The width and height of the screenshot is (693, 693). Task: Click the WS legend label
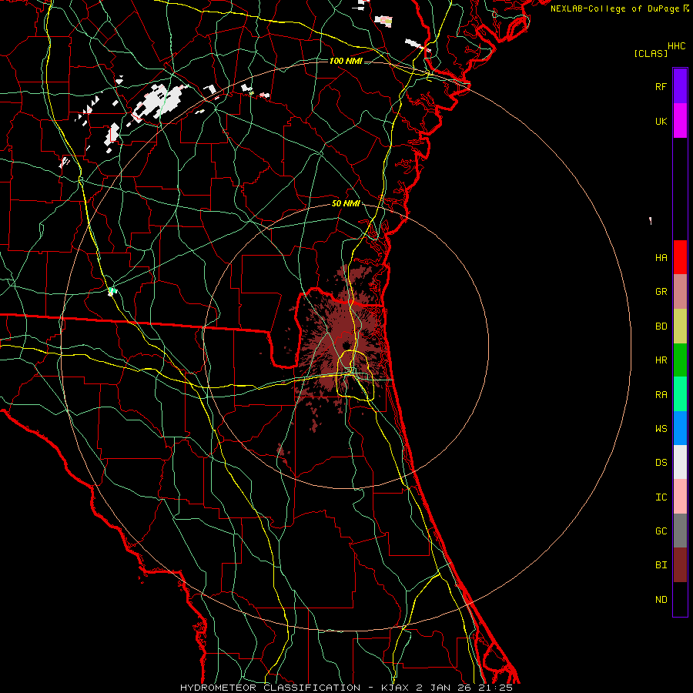click(661, 429)
